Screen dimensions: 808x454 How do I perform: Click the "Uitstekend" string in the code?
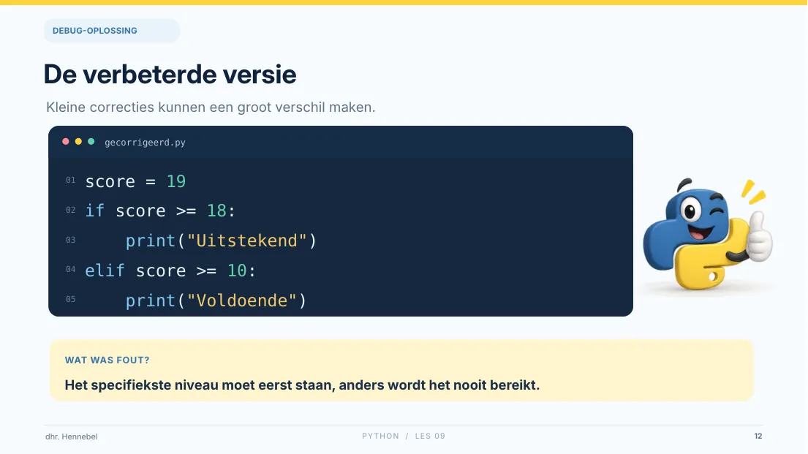(x=247, y=241)
